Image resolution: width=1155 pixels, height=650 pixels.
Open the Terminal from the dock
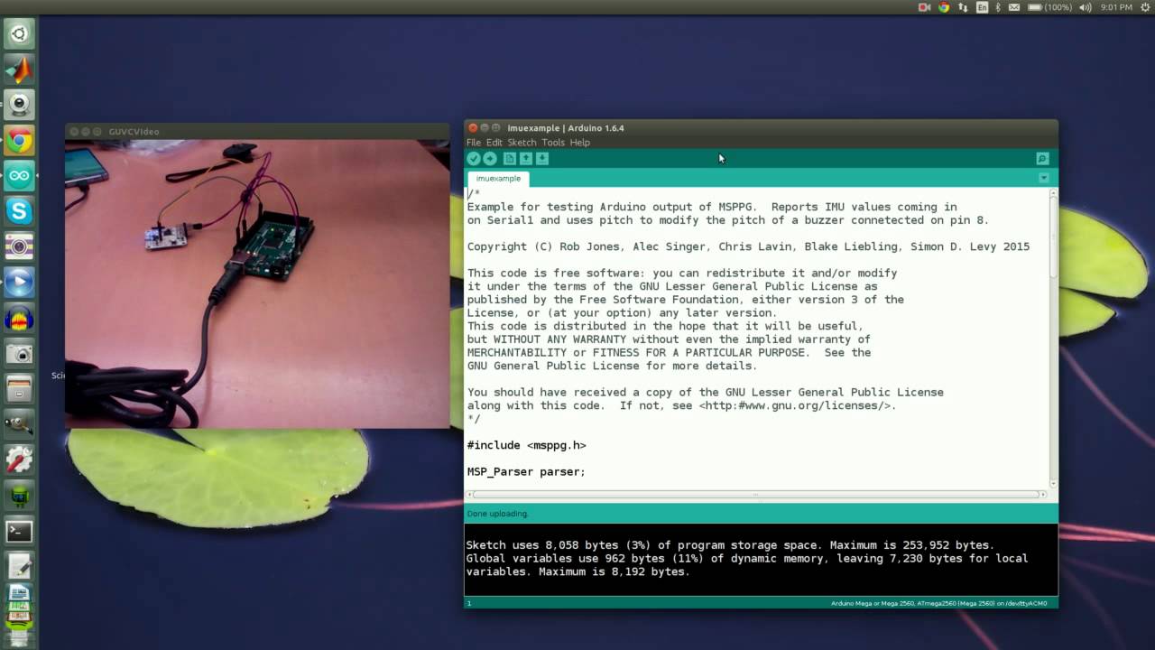pyautogui.click(x=19, y=531)
